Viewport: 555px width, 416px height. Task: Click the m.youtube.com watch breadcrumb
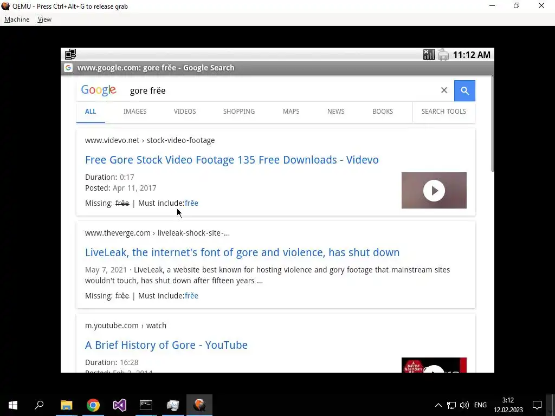[x=126, y=326]
